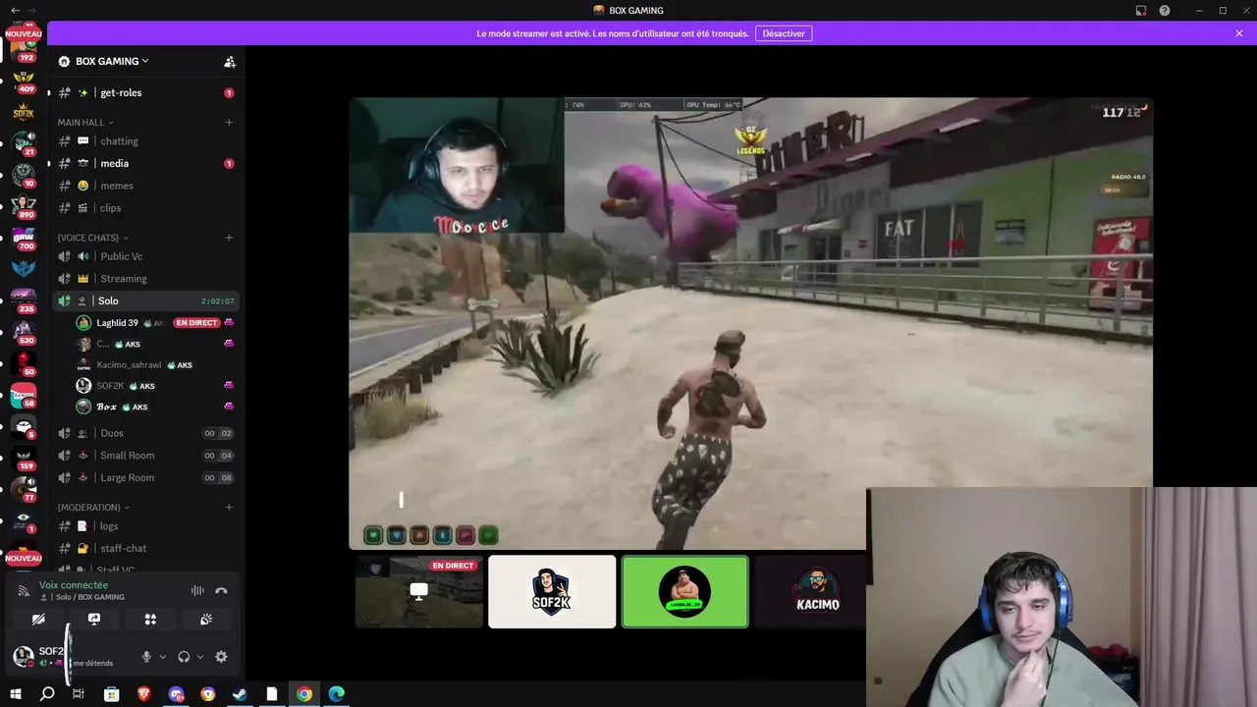Open the chatting channel

[x=145, y=140]
